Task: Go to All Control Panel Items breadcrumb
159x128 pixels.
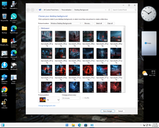Action: click(51, 10)
